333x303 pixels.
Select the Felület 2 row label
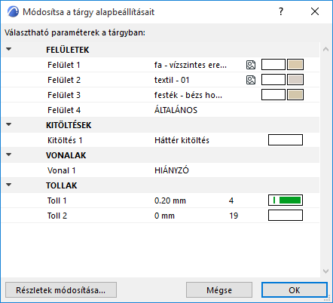coord(64,80)
